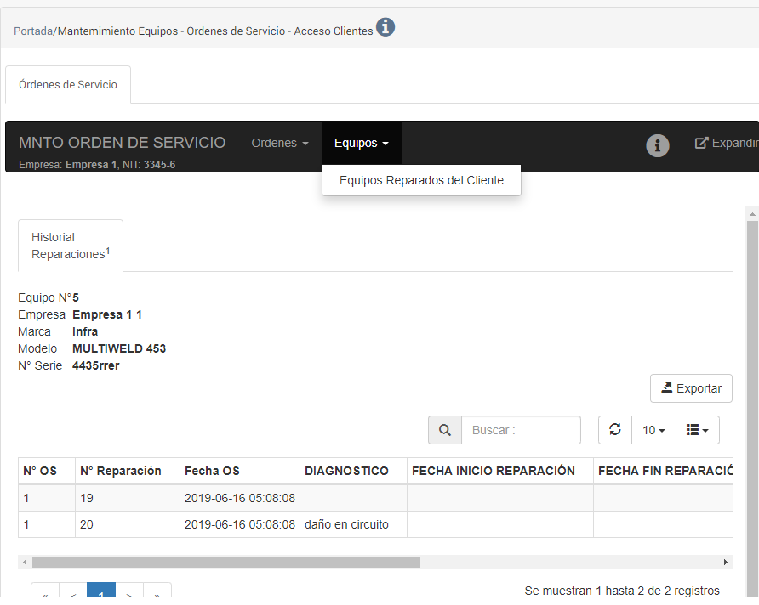
Task: Click the scrollbar right arrow
Action: [x=726, y=562]
